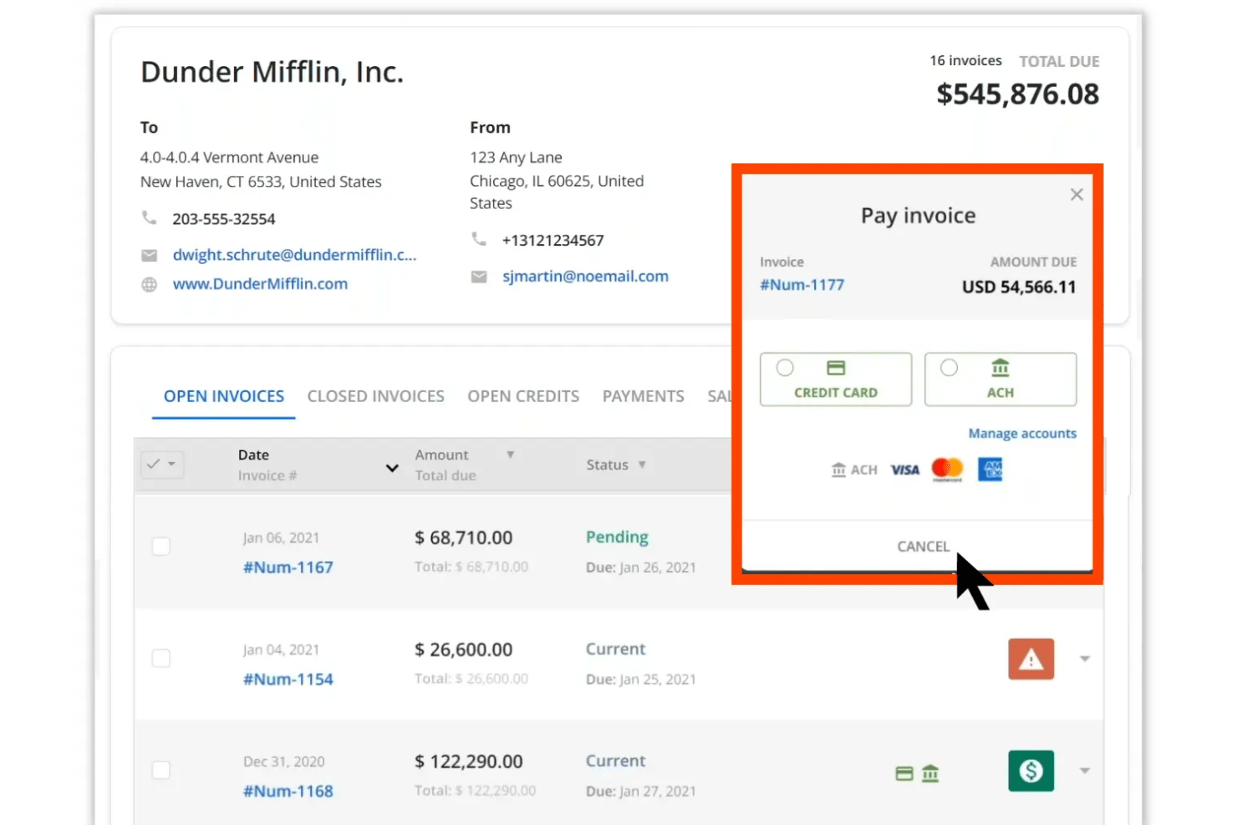Click the $ 26,600.00 amount
The image size is (1237, 825).
coord(464,650)
